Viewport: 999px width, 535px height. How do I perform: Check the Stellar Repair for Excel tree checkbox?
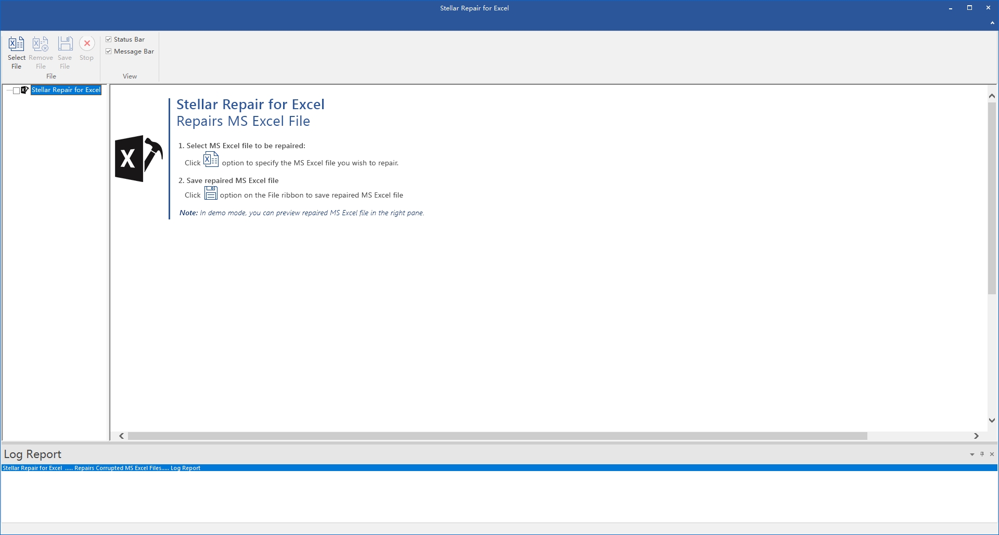pos(17,90)
